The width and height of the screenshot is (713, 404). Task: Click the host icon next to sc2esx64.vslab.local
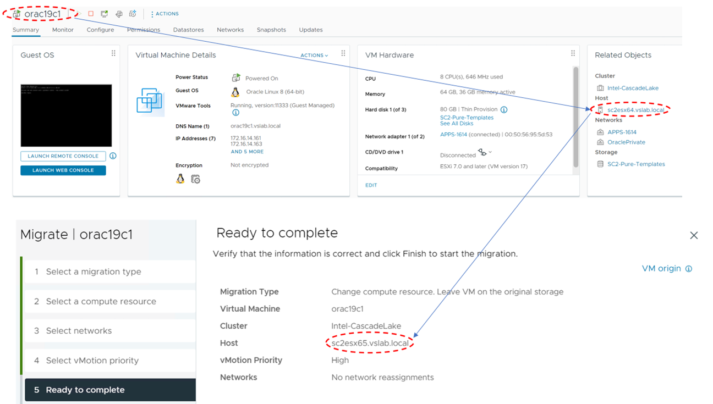coord(600,110)
